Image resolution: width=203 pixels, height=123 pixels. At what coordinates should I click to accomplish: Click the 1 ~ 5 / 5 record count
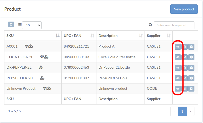click(15, 111)
